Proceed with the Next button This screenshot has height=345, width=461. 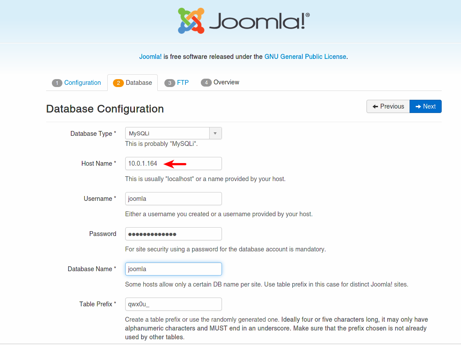coord(425,106)
